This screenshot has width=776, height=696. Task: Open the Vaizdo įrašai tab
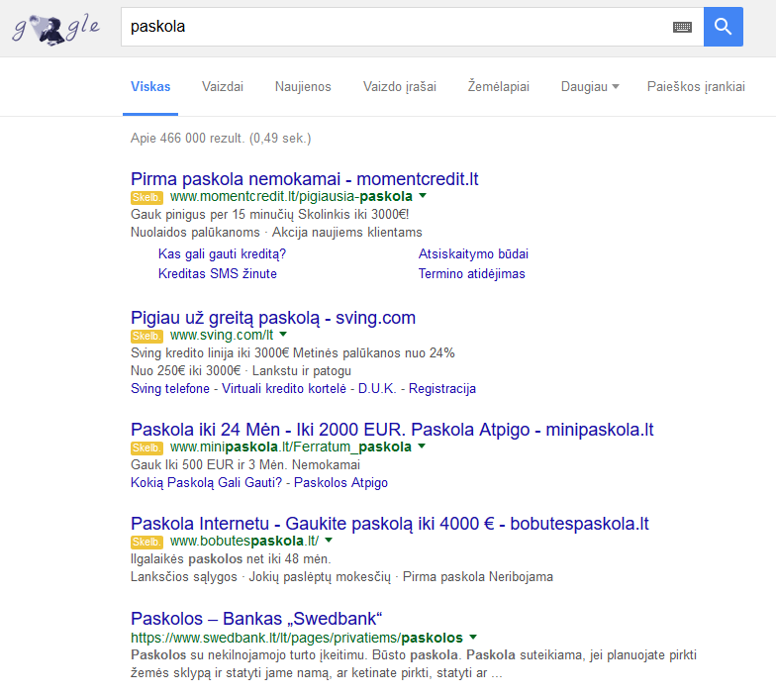coord(400,87)
